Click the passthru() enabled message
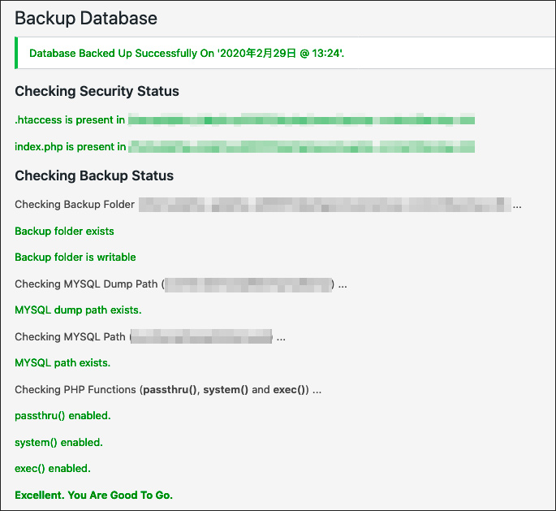Viewport: 556px width, 511px height. [x=62, y=416]
